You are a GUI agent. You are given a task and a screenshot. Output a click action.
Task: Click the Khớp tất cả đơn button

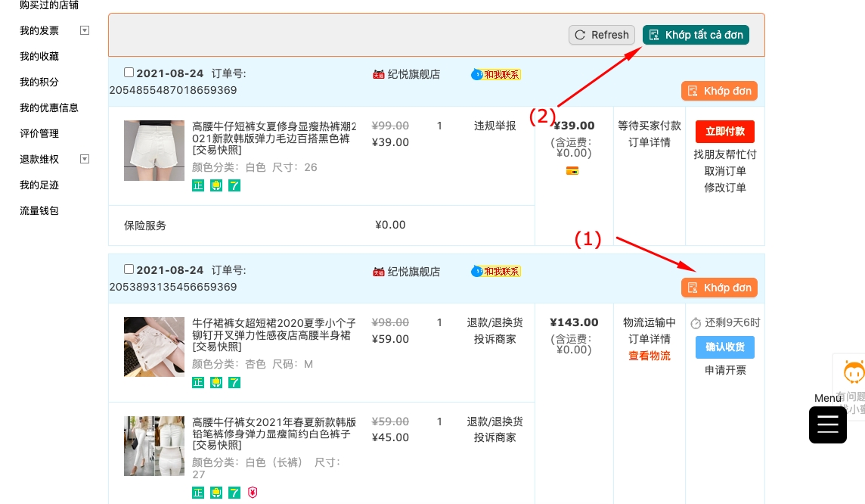coord(696,35)
